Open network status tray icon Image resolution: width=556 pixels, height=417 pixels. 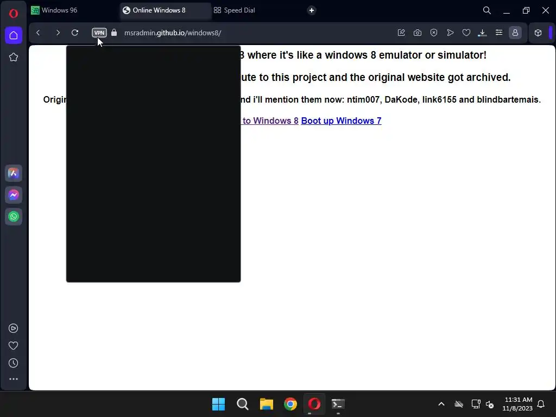[x=476, y=404]
